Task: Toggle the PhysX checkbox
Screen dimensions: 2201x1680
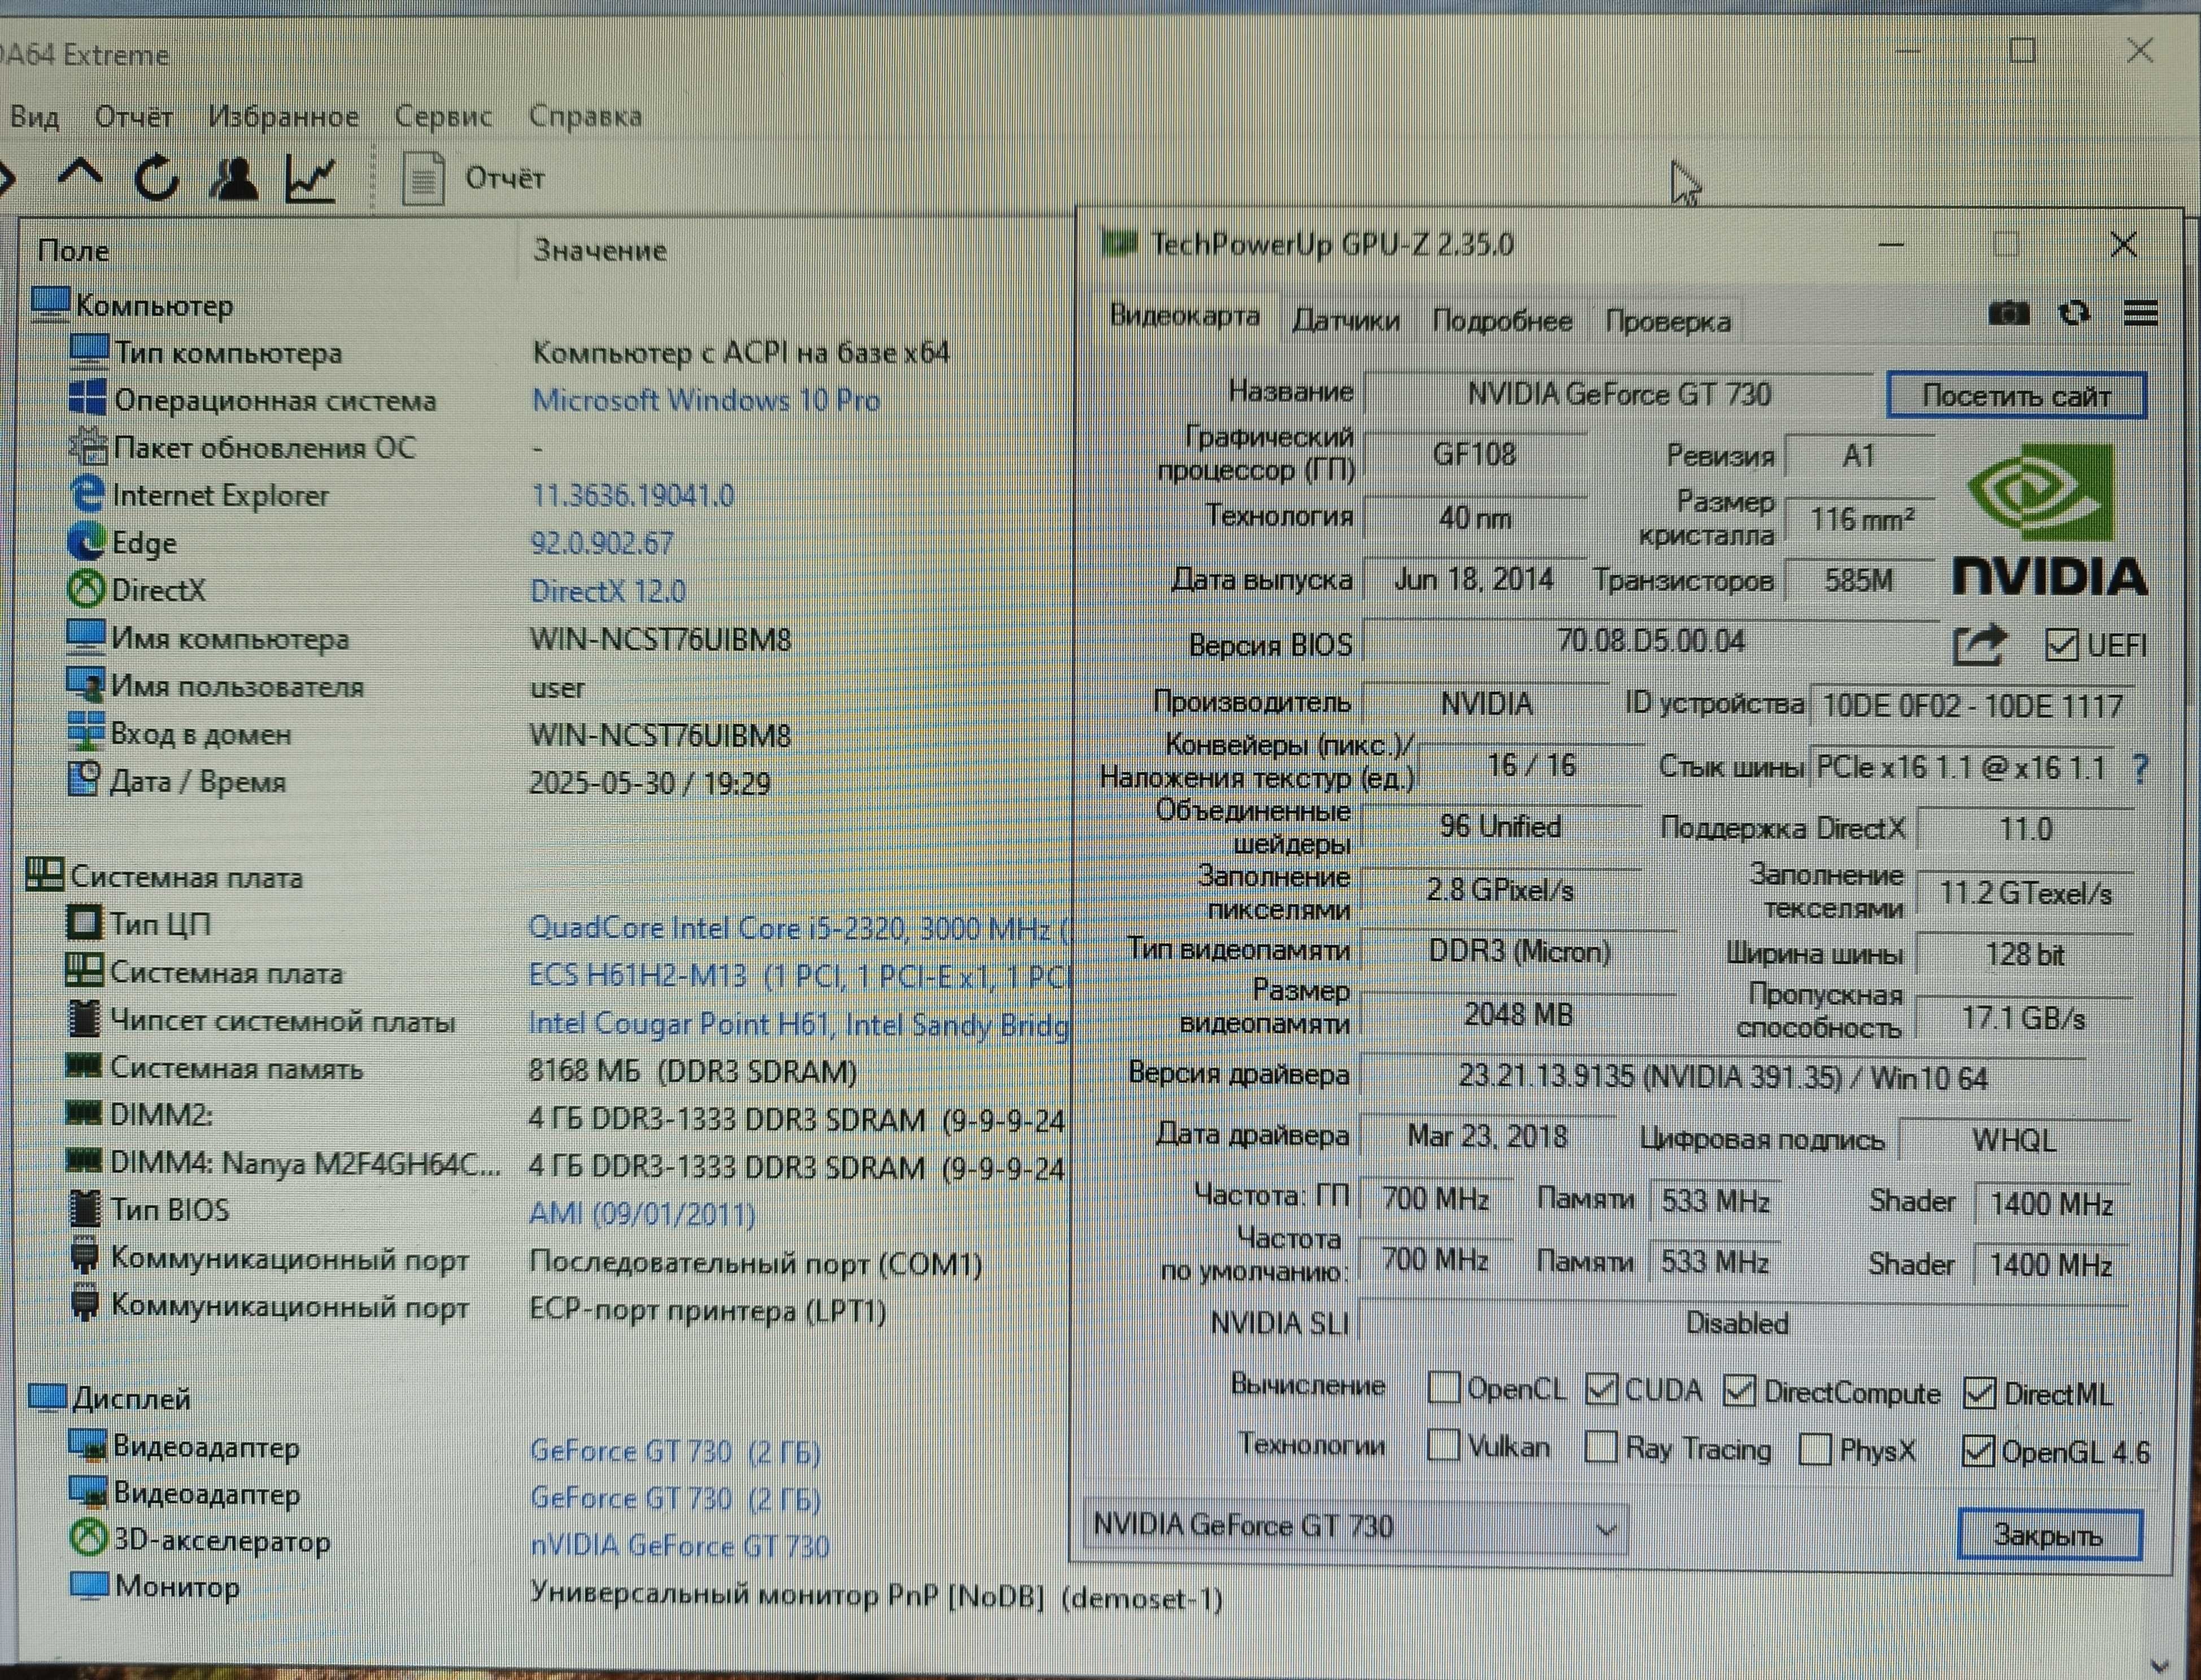Action: click(x=1815, y=1450)
